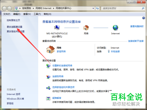
Task: Open Internet 选项 link in sidebar
Action: point(14,94)
